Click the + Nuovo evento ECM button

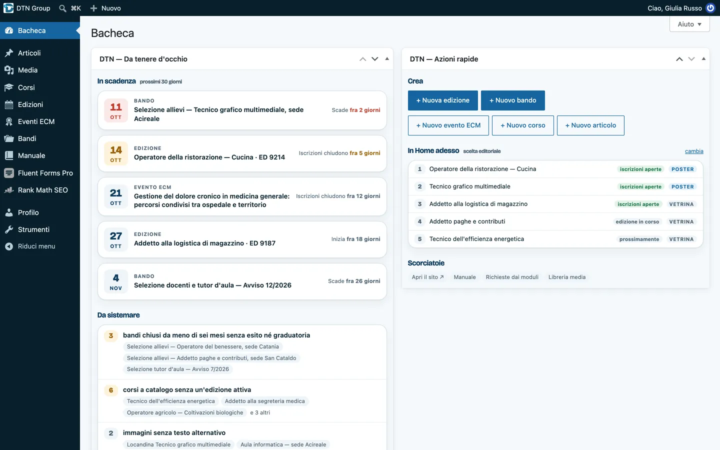[448, 125]
